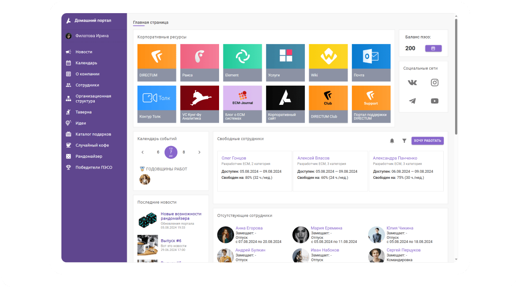Viewport: 516px width, 287px height.
Task: Open the Instagram social icon
Action: point(435,82)
